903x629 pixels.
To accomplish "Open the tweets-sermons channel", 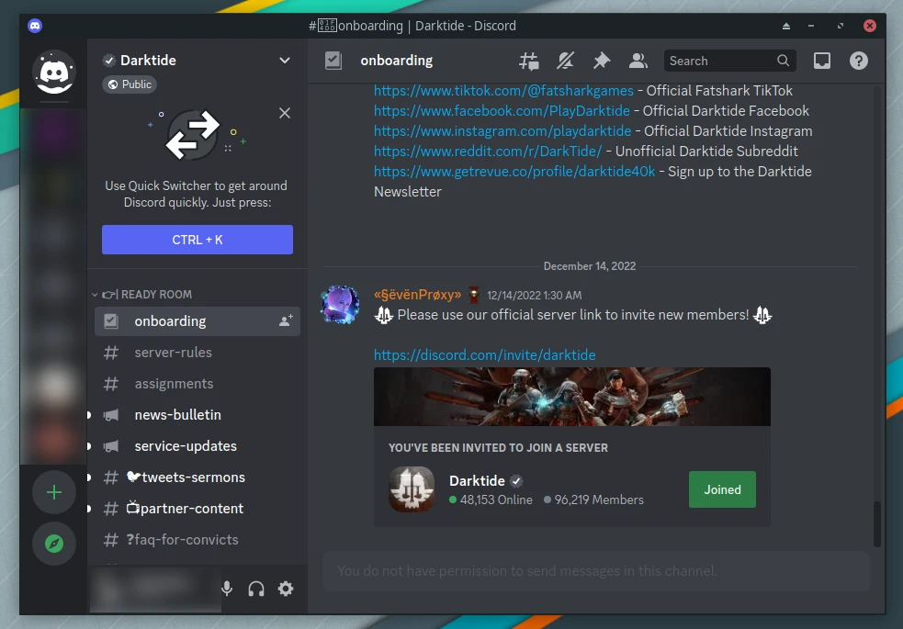I will point(197,477).
